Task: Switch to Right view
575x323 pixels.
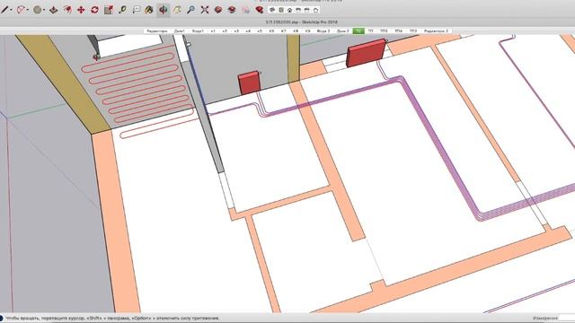Action: [x=298, y=10]
